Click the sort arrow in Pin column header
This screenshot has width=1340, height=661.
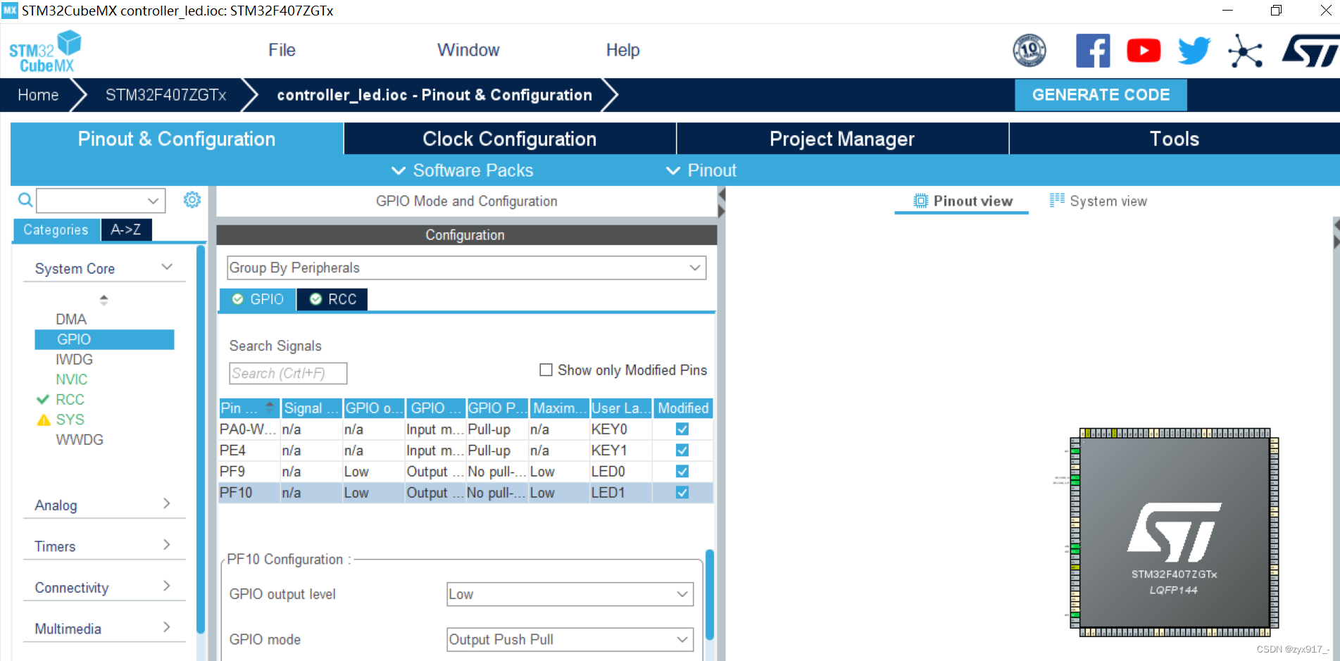coord(270,407)
